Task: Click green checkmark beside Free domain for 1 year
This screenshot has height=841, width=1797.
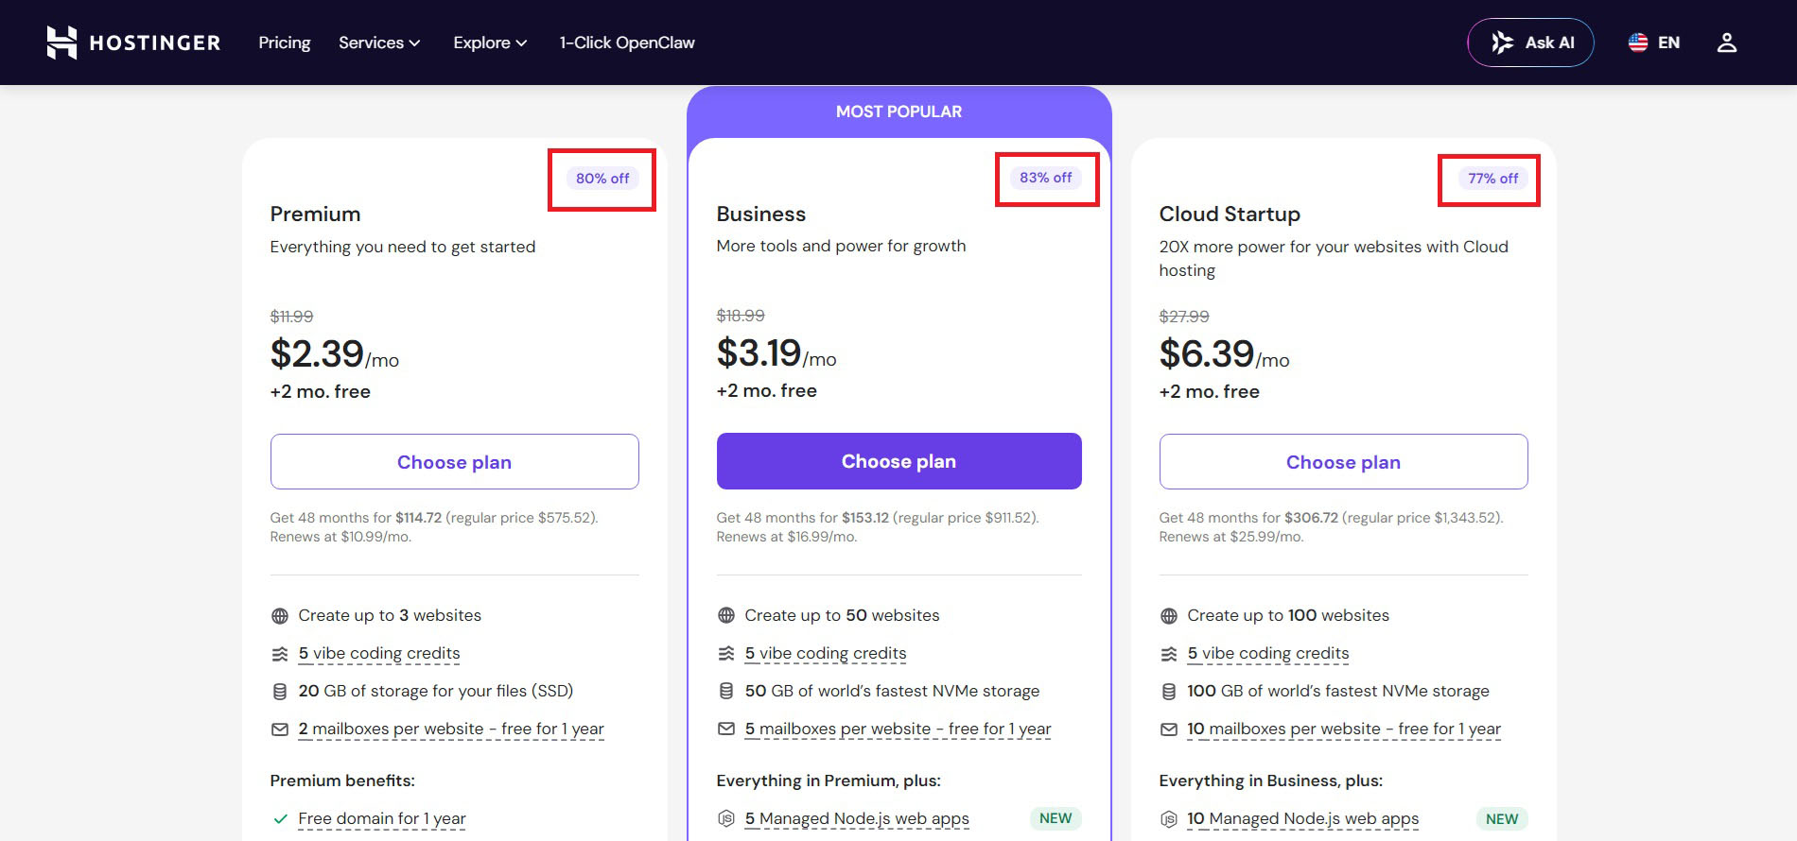Action: [280, 819]
